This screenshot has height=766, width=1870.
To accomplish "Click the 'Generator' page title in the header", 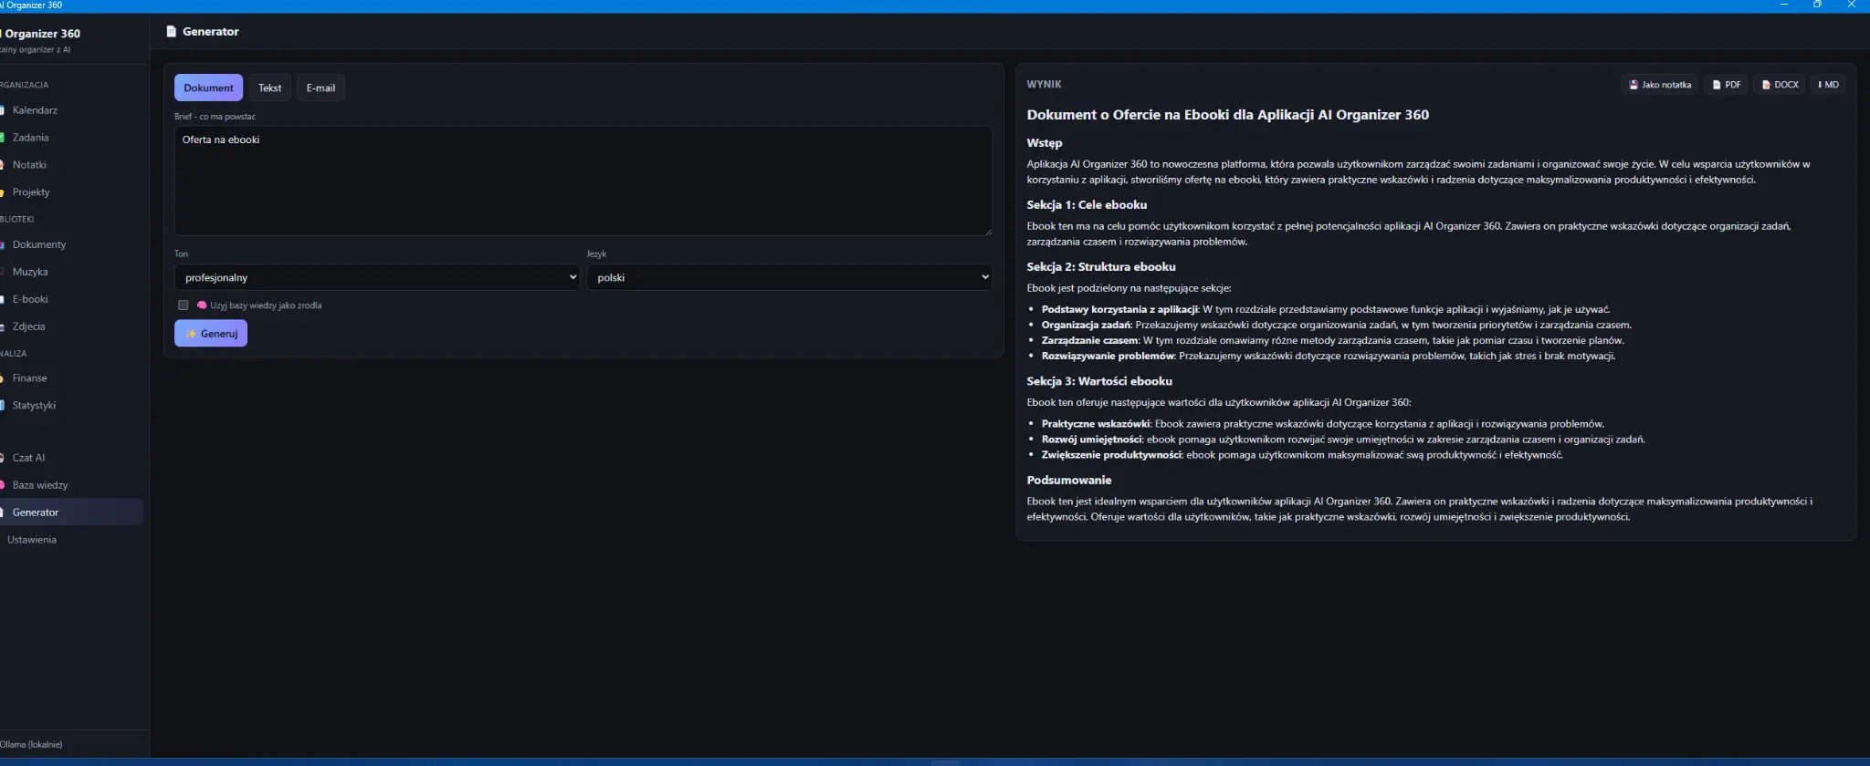I will (210, 31).
